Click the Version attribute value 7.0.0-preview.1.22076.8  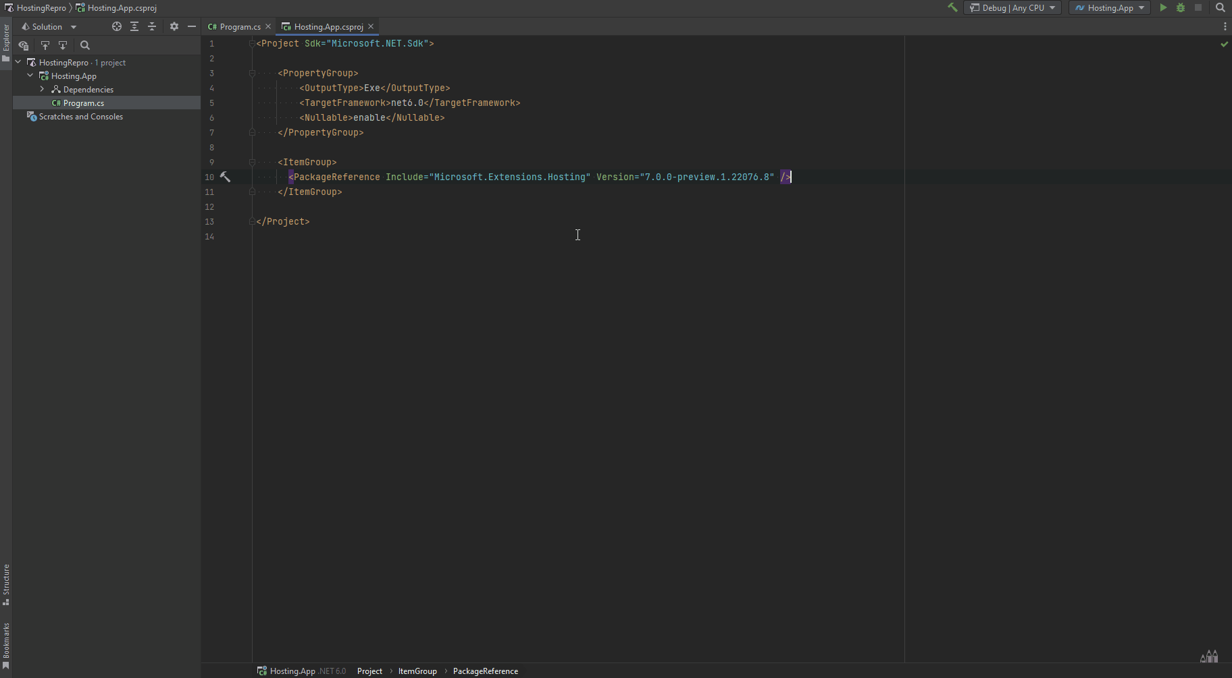707,177
